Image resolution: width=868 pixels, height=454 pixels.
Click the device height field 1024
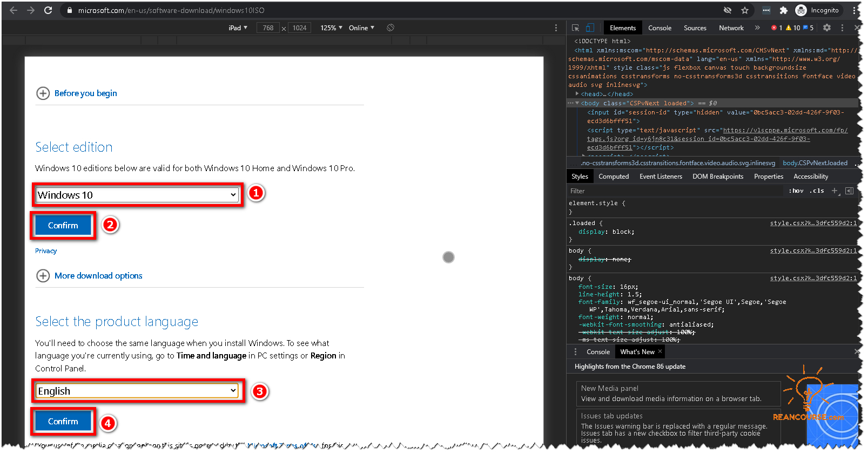point(299,28)
